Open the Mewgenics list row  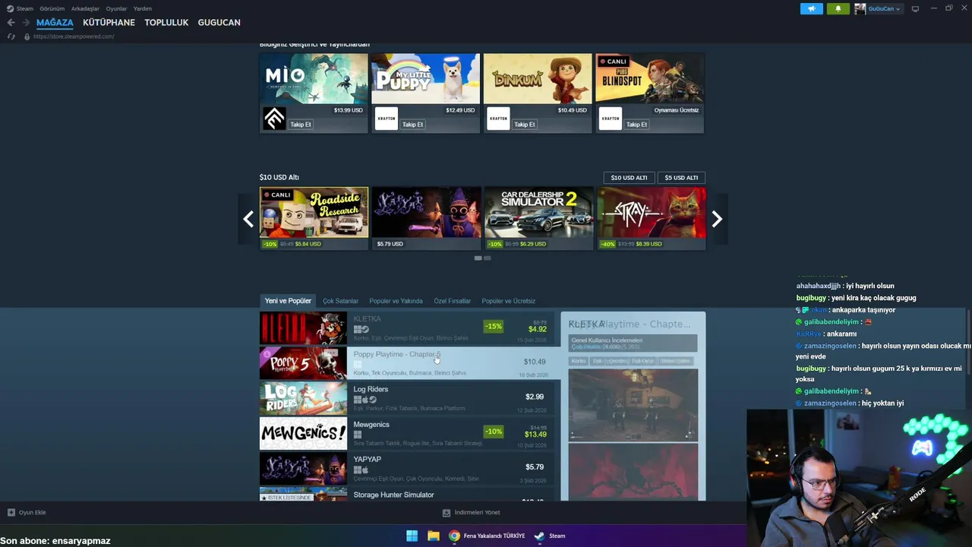coord(406,433)
